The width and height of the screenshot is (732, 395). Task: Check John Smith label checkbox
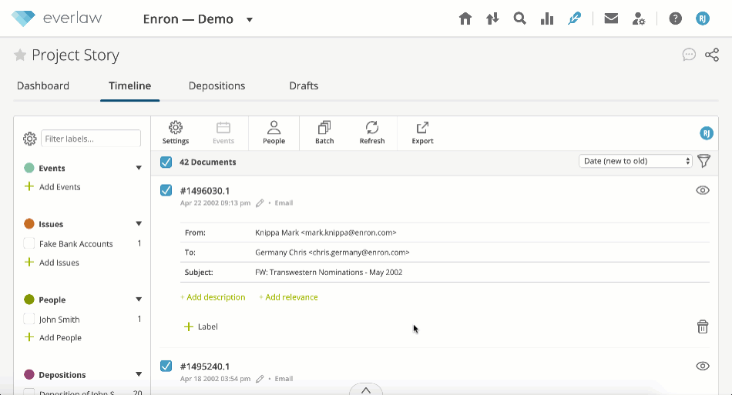pyautogui.click(x=29, y=319)
